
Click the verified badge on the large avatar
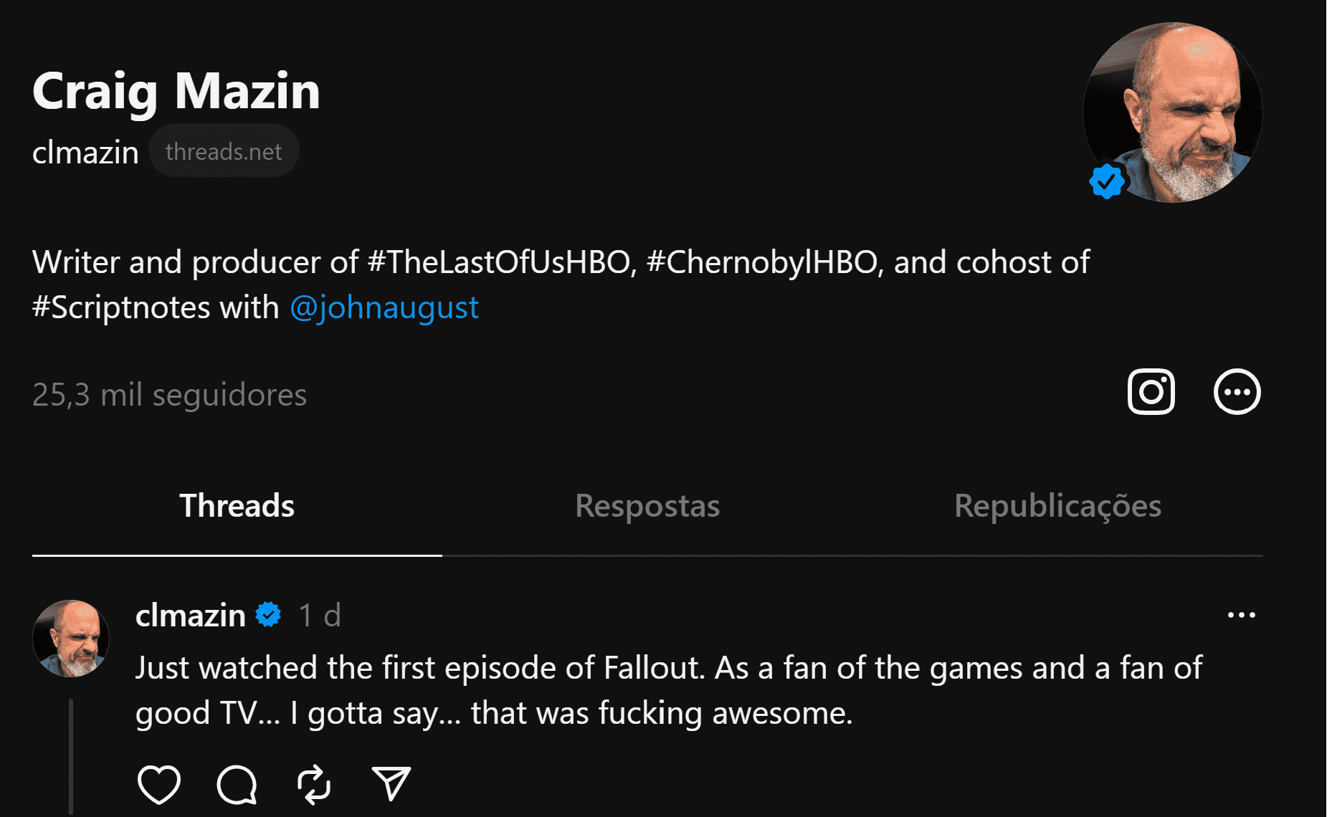pos(1106,181)
